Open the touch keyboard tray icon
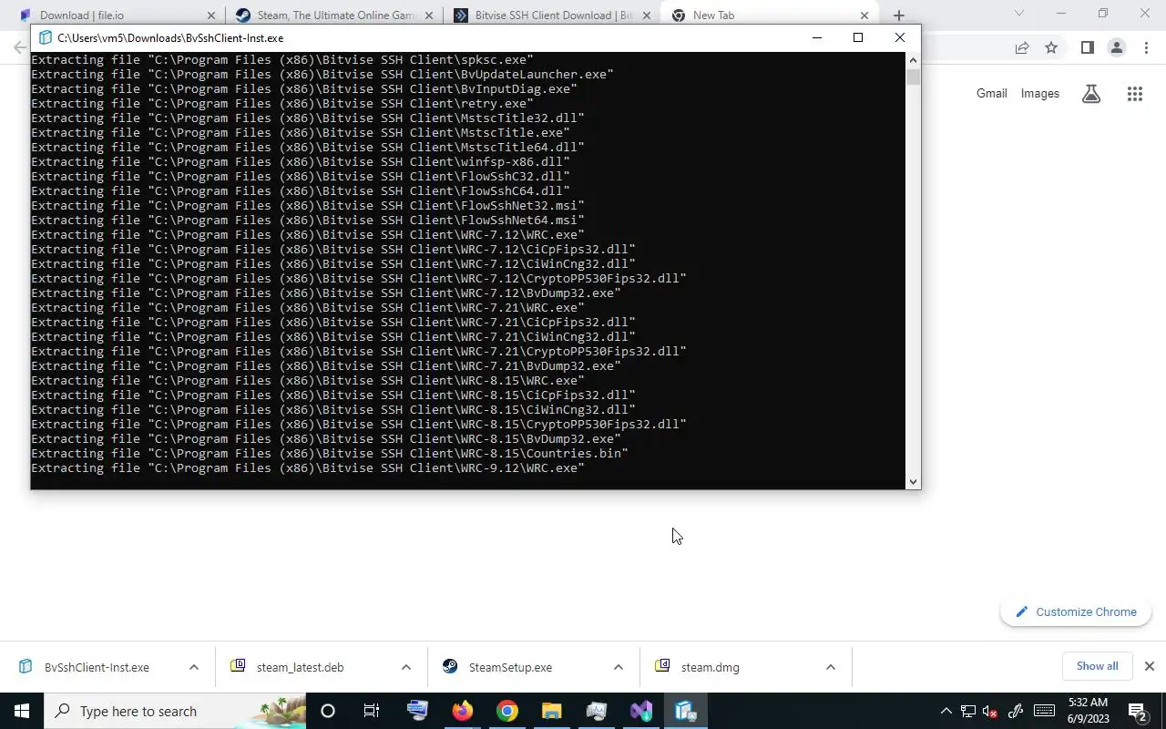 click(x=1044, y=711)
